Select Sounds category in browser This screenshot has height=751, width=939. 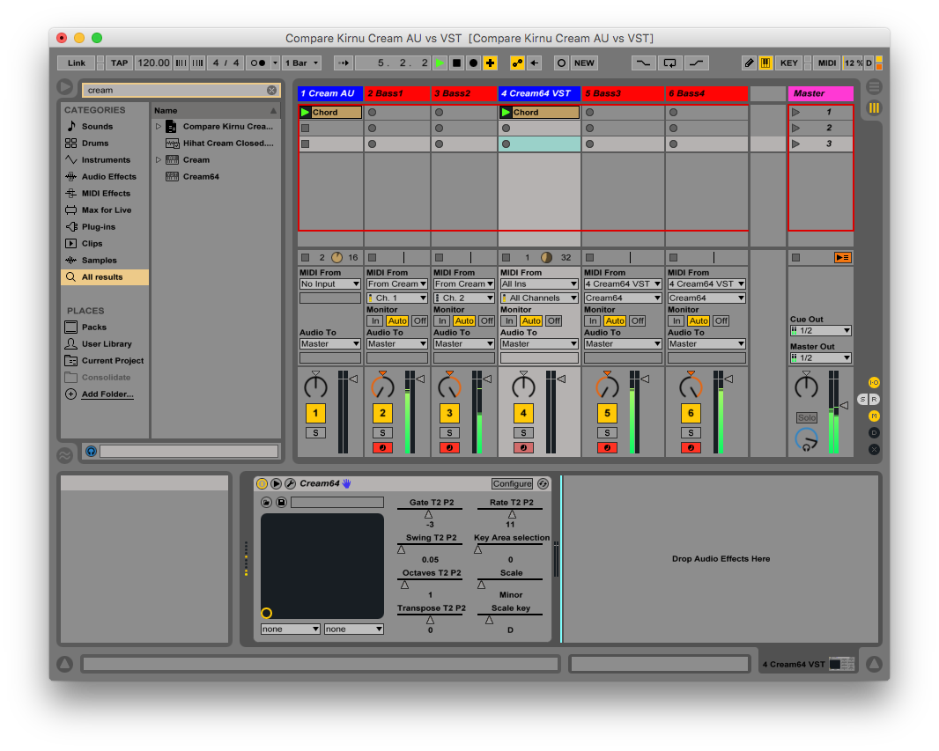pyautogui.click(x=97, y=126)
